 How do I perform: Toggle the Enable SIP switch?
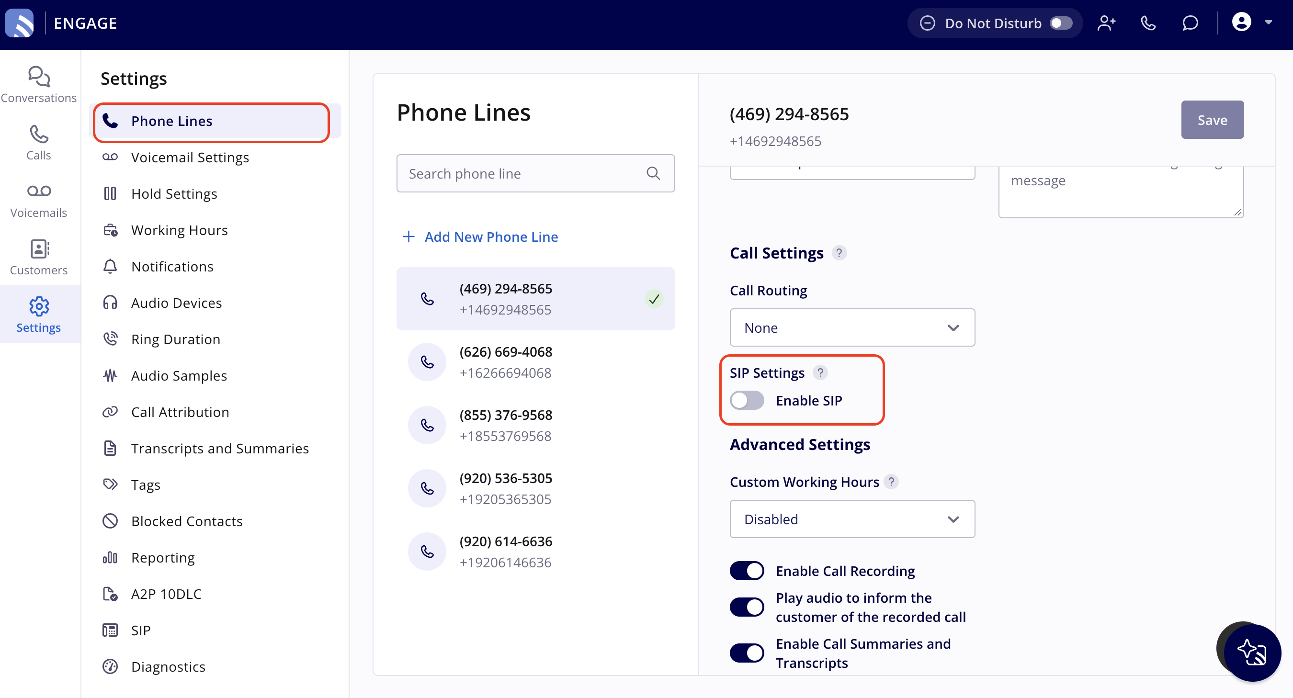747,400
